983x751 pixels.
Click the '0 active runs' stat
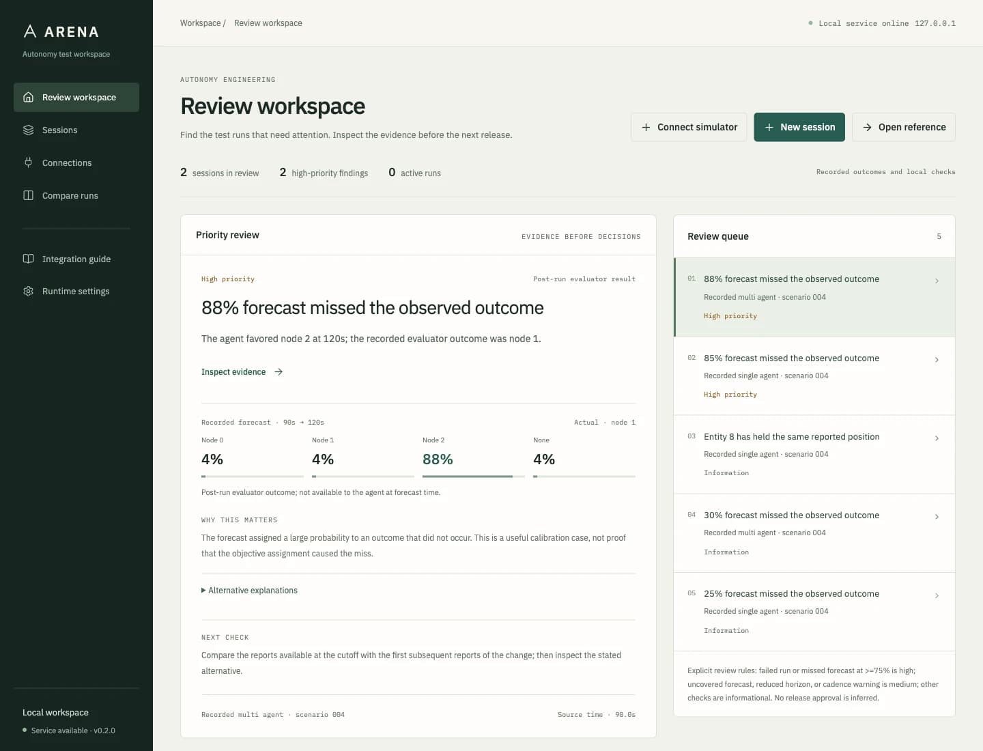click(415, 173)
